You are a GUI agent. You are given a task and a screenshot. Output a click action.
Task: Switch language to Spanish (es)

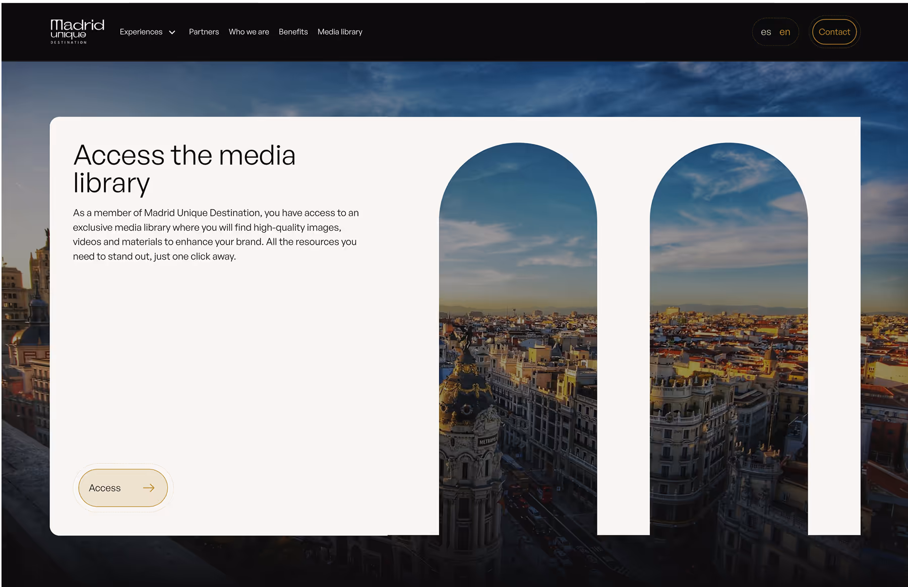pos(766,32)
